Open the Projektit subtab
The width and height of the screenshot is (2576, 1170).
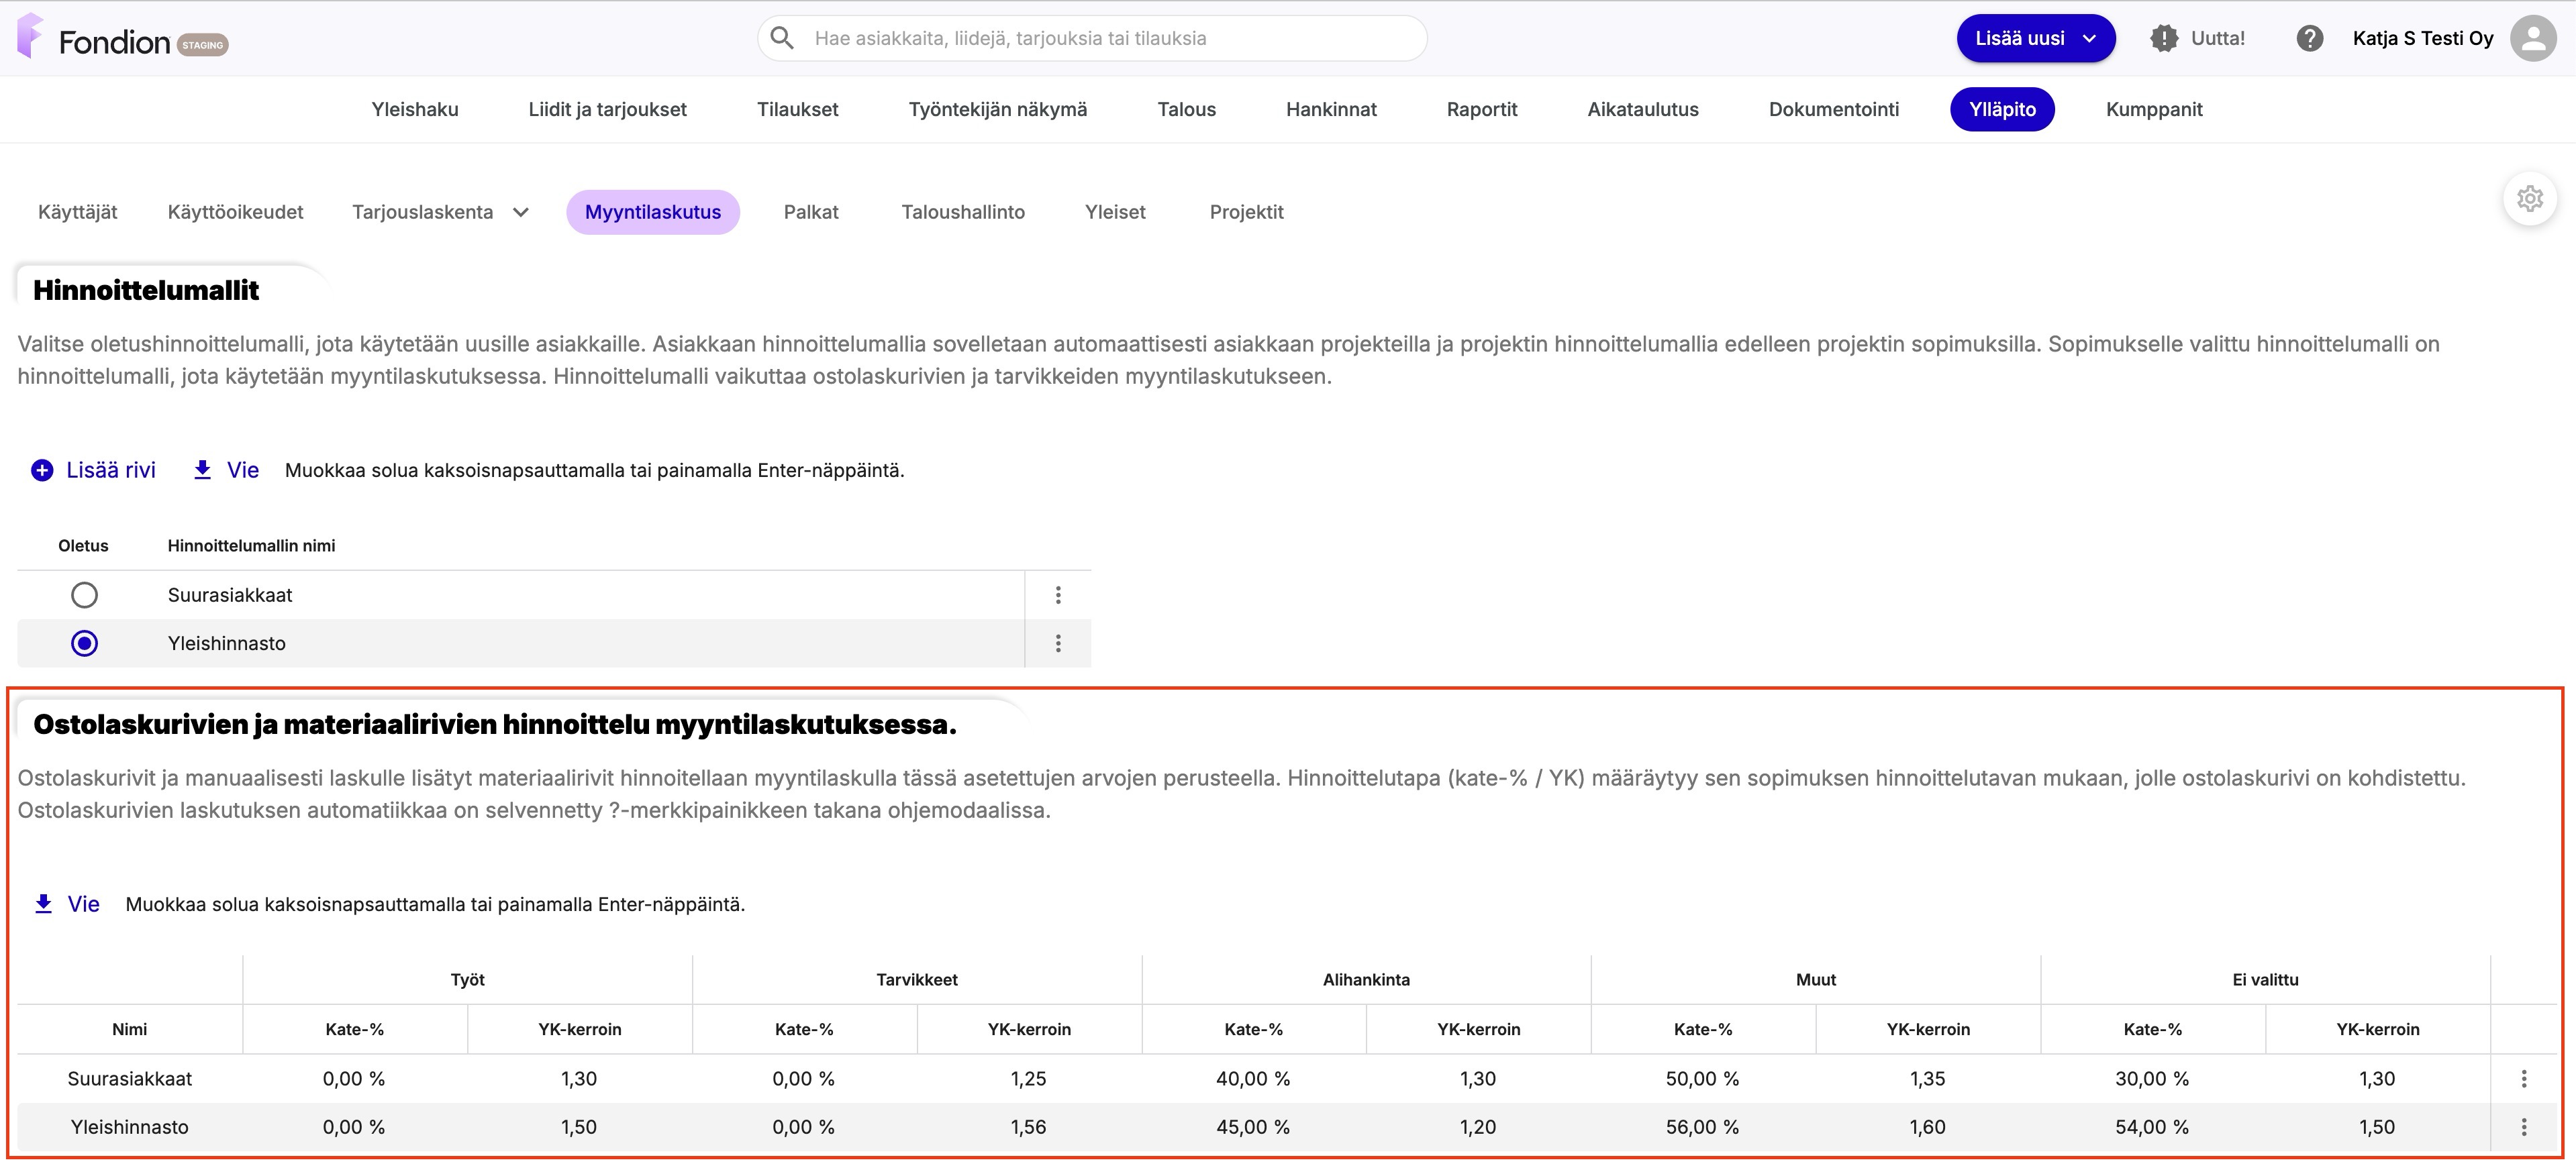[x=1246, y=212]
